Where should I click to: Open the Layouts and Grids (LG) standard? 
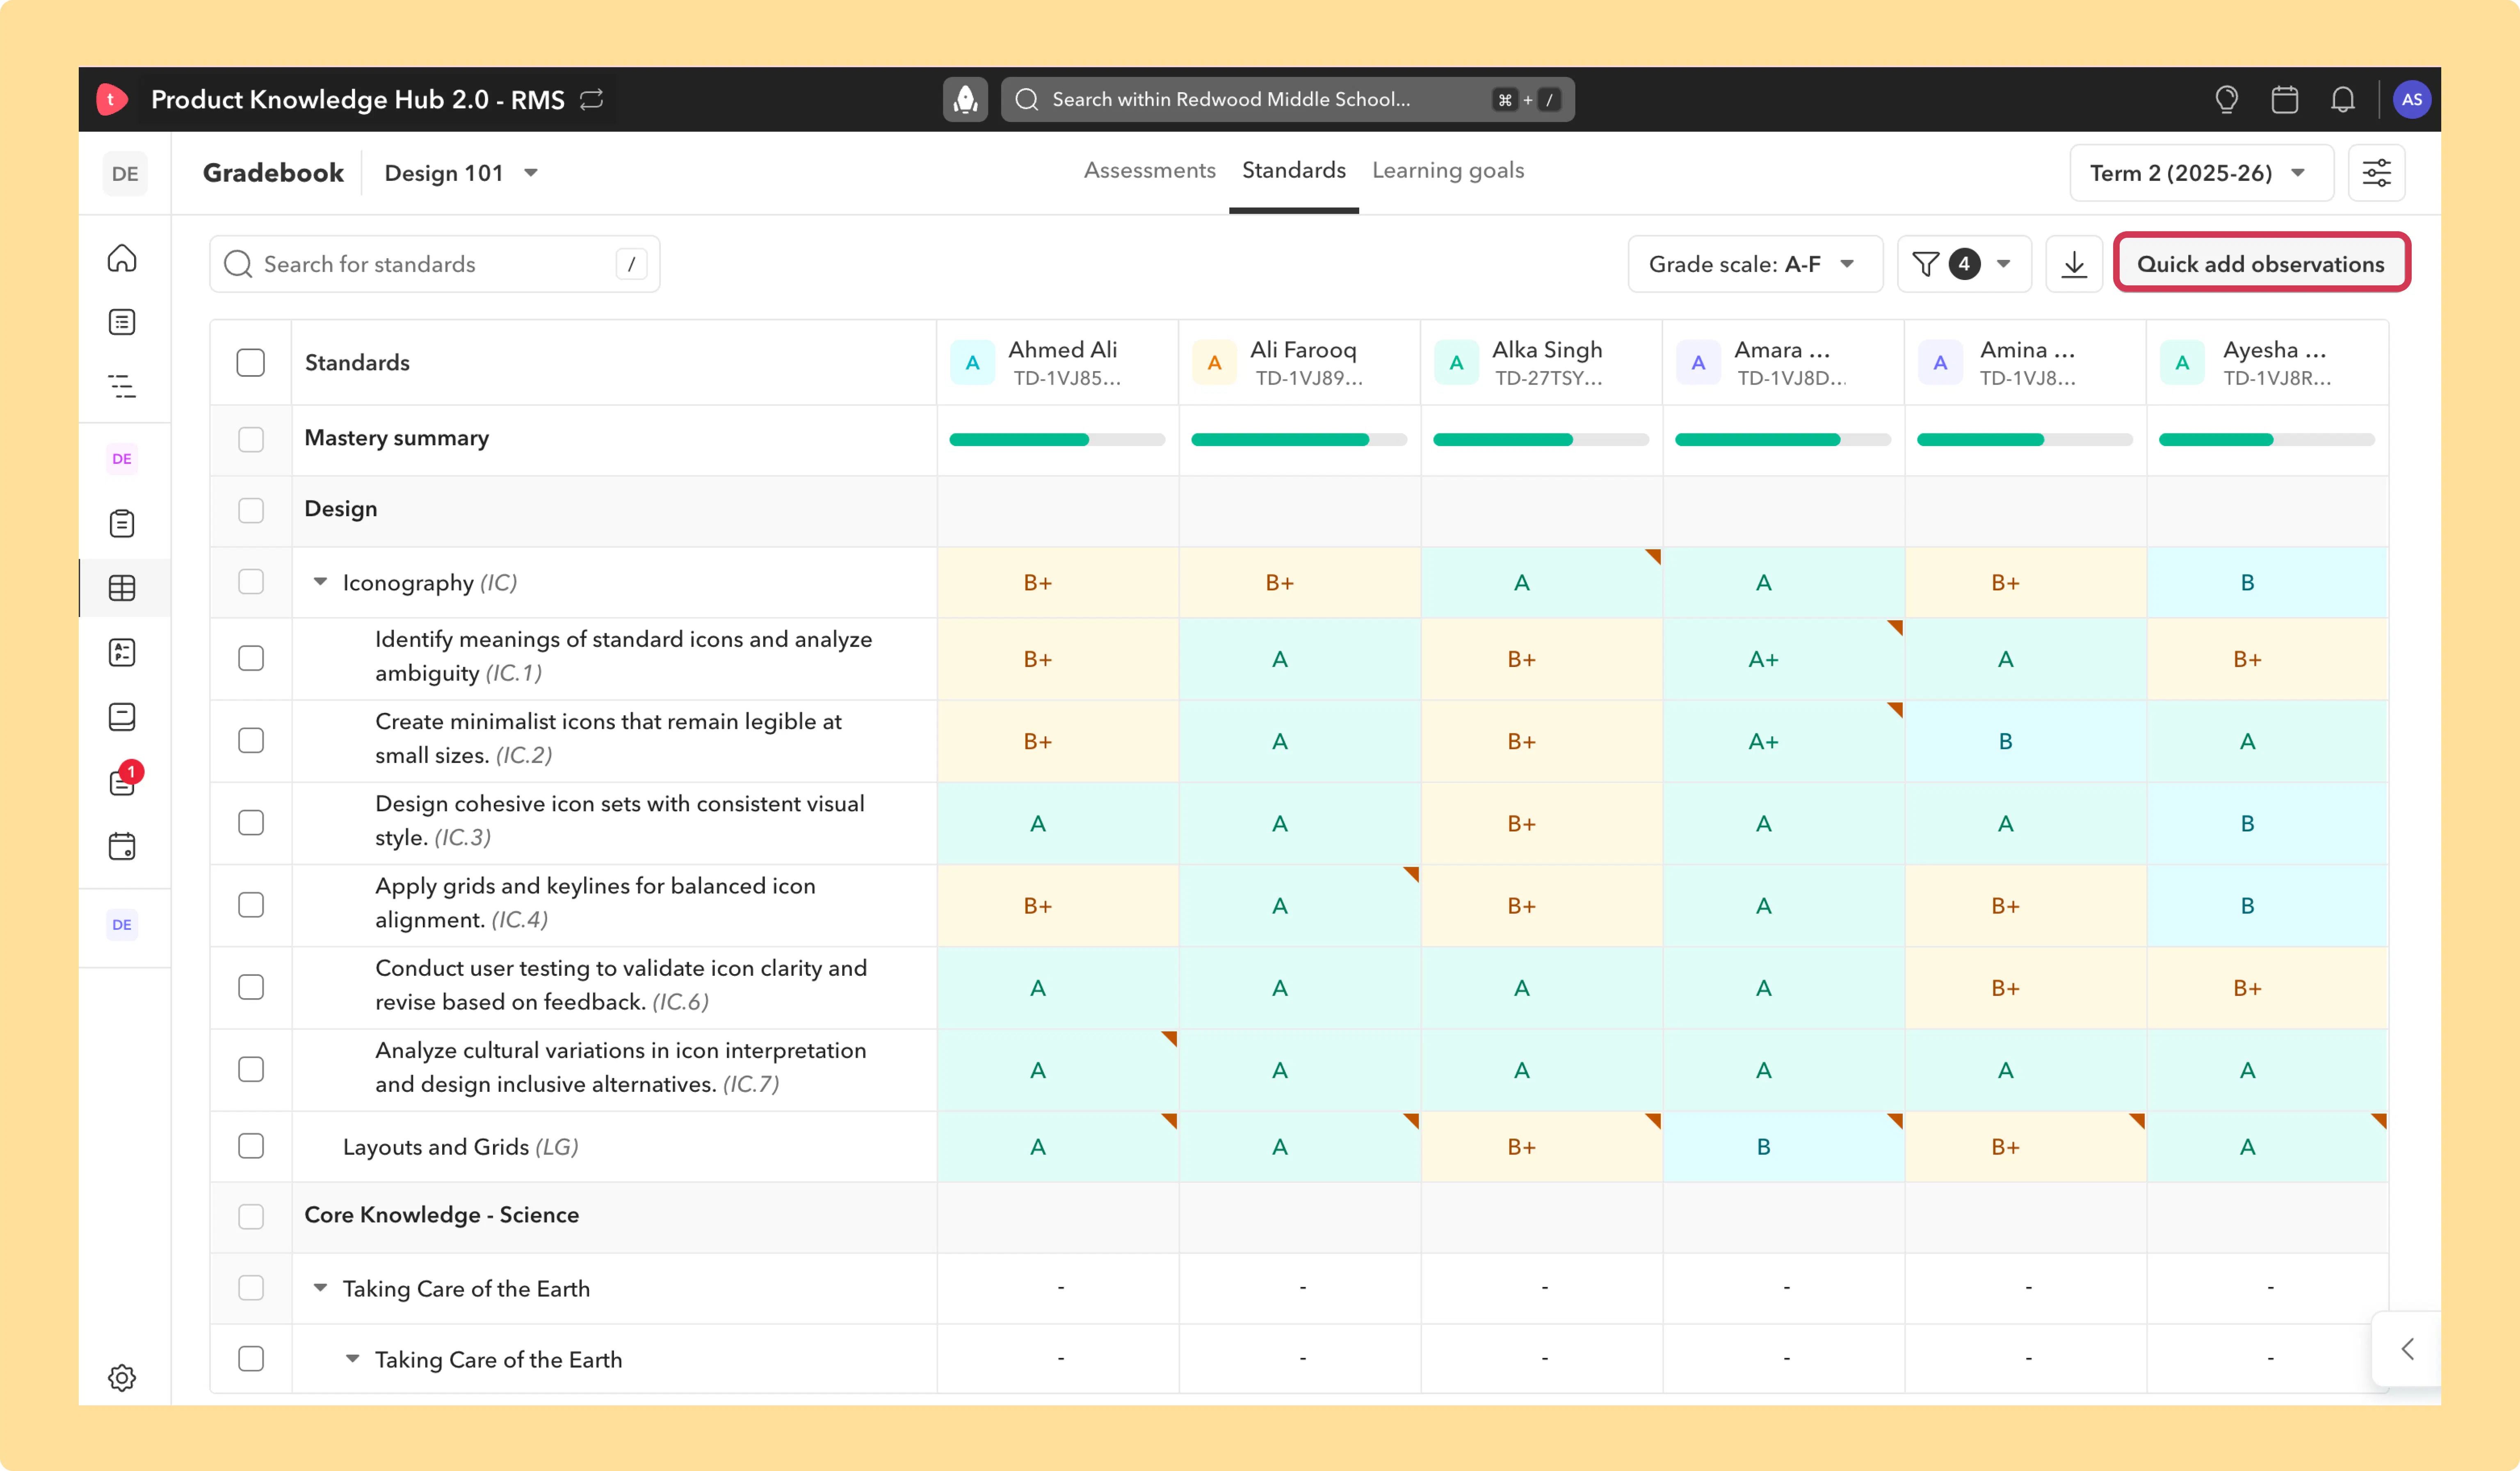click(x=460, y=1147)
